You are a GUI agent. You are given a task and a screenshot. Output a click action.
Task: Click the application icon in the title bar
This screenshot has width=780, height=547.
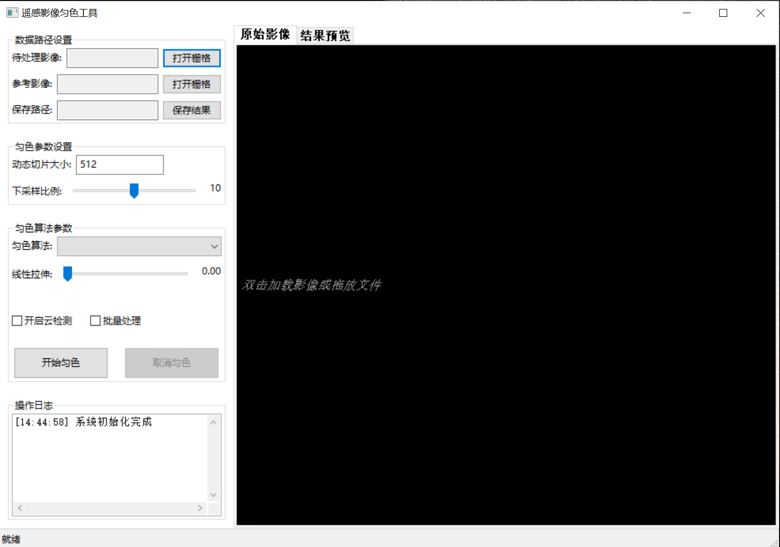pos(11,12)
